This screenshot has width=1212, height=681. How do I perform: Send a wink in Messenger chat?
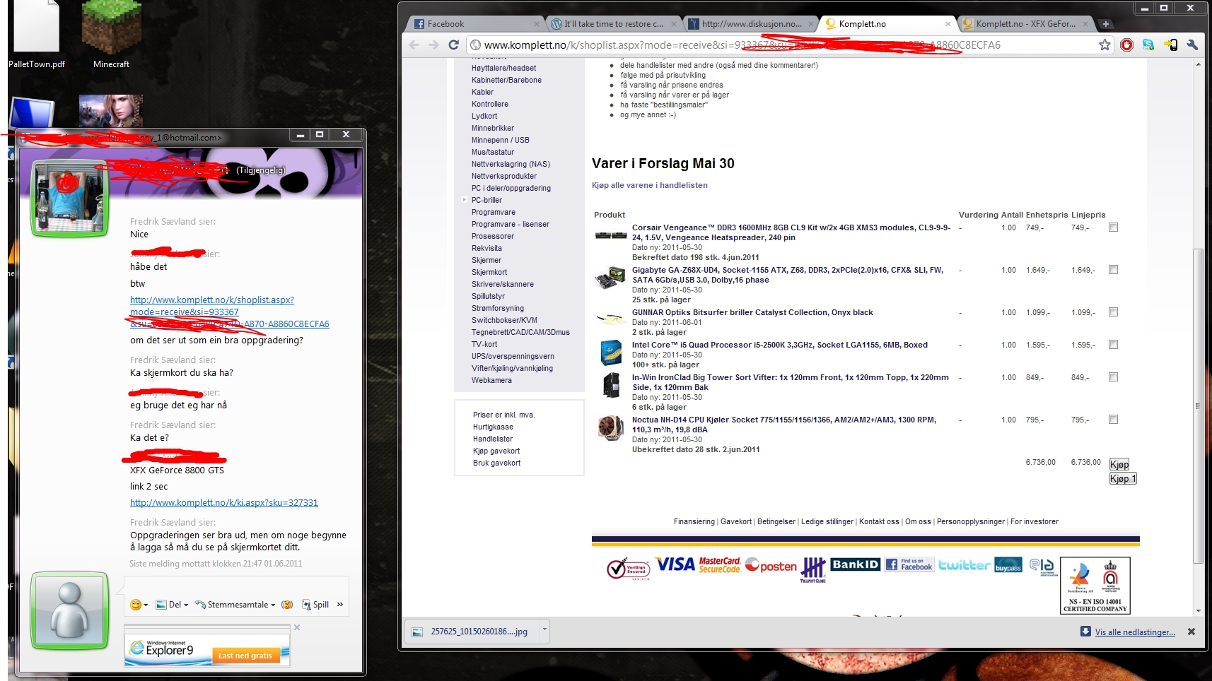[x=287, y=605]
